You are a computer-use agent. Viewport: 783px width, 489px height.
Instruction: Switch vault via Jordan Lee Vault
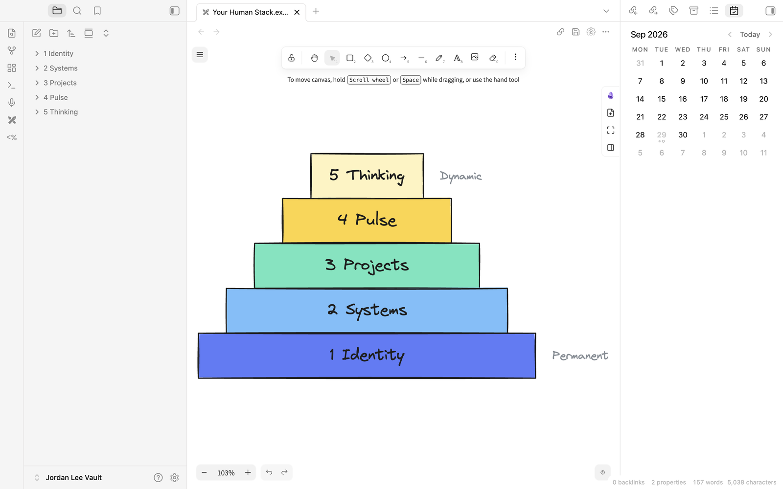[x=69, y=478]
